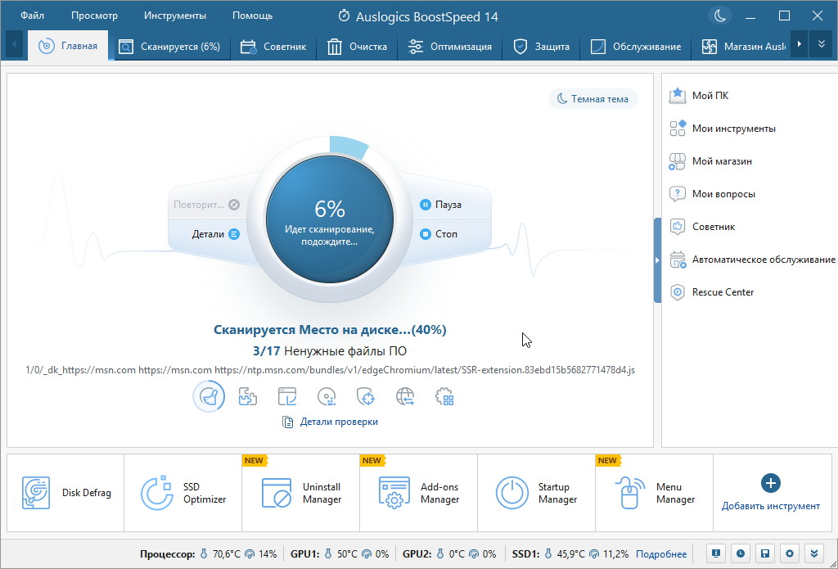This screenshot has height=569, width=838.
Task: Switch to the Защита tab
Action: 542,47
